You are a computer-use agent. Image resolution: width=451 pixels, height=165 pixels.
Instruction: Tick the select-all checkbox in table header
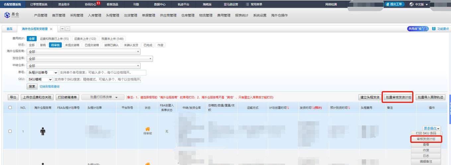pyautogui.click(x=10, y=108)
